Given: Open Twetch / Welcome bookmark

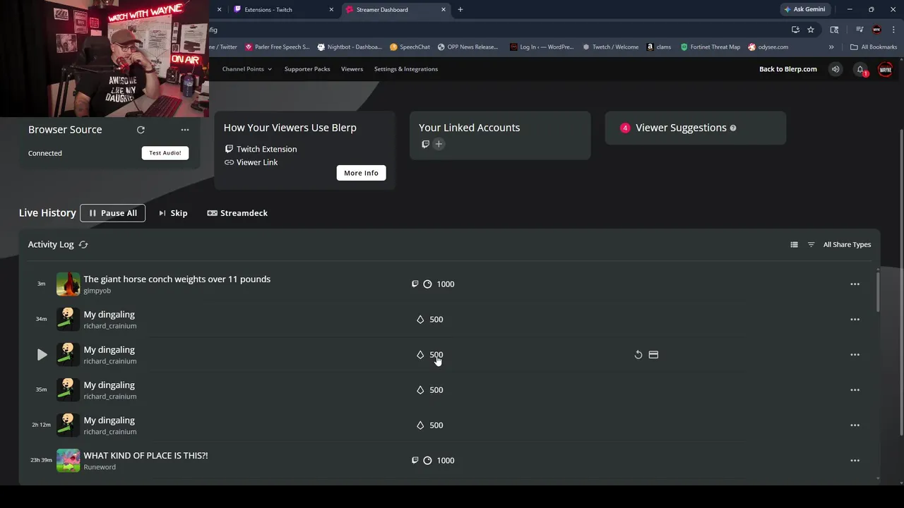Looking at the screenshot, I should (x=610, y=47).
